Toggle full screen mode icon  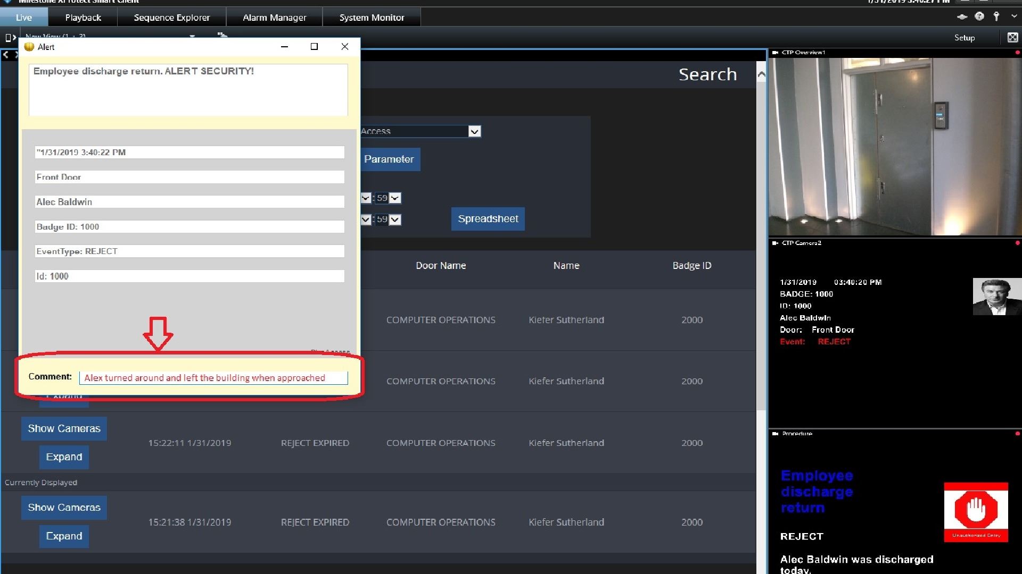point(1012,37)
